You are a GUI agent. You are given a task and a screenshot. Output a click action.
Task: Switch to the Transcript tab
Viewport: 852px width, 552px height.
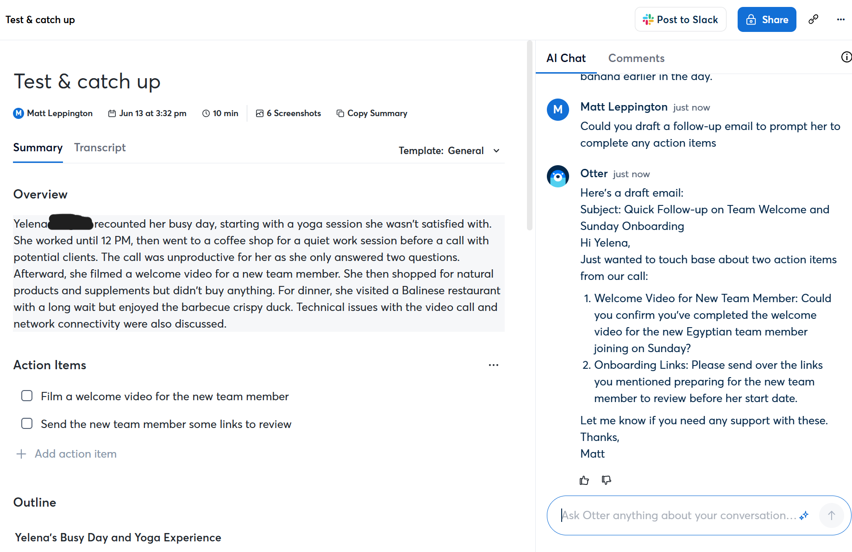pyautogui.click(x=100, y=148)
